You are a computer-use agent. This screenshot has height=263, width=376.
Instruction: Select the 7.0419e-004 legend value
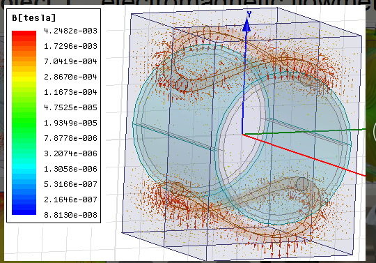click(x=70, y=61)
